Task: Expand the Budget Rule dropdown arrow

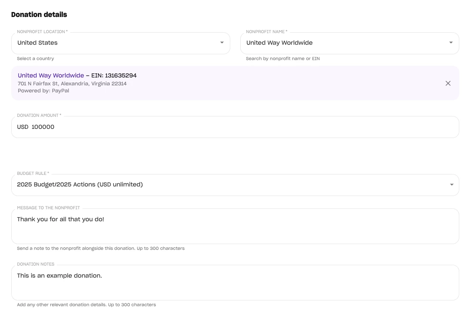Action: pyautogui.click(x=452, y=184)
